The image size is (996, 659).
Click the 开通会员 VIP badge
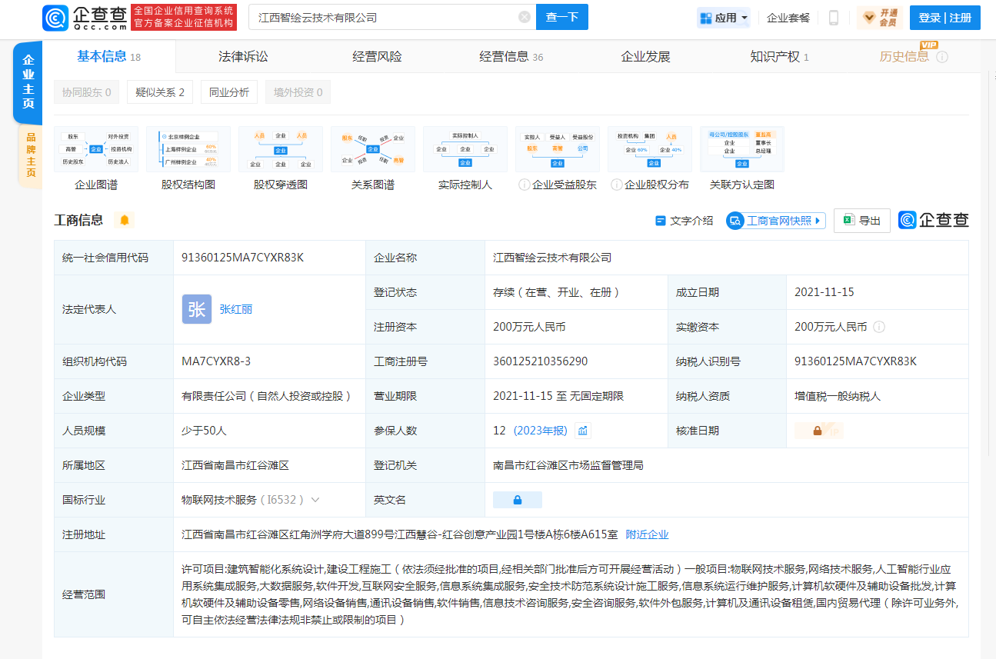(881, 18)
